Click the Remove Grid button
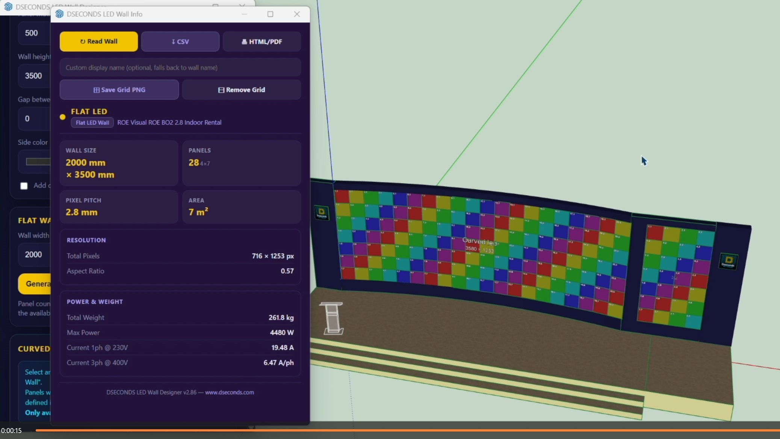Viewport: 780px width, 439px height. click(x=242, y=90)
